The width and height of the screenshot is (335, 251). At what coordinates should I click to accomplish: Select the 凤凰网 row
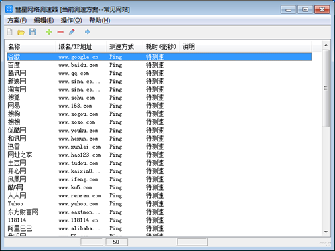tap(159, 179)
